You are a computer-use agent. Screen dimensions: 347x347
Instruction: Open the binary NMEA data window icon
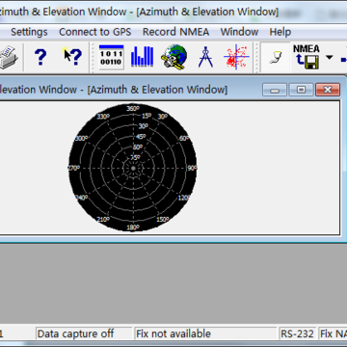coord(111,57)
